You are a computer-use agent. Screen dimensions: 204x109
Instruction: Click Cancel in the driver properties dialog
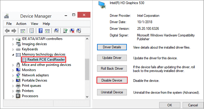(193, 105)
